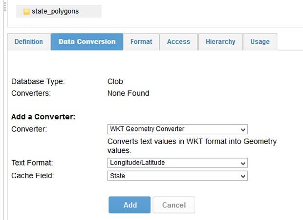Click the state_polygons folder icon
303x220 pixels.
[x=26, y=12]
